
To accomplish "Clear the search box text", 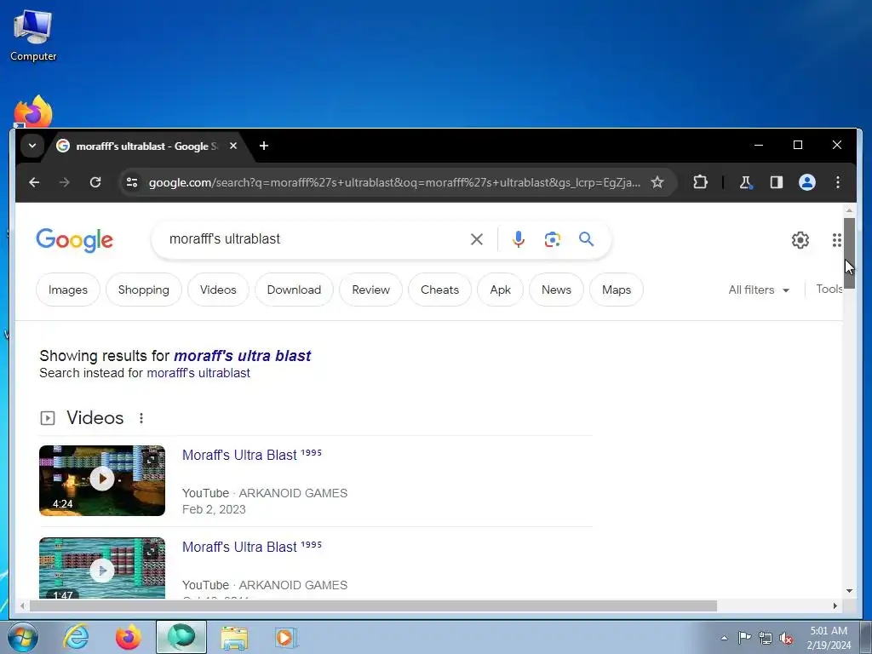I will click(477, 239).
